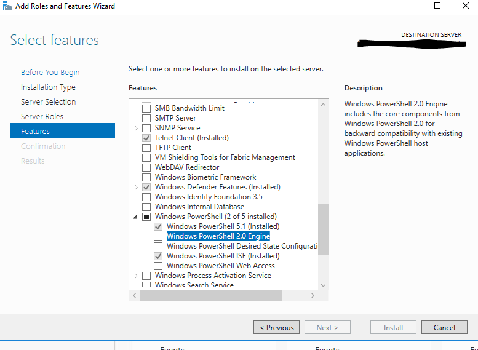Click the Confirmation step in sidebar
Screen dimensions: 478x350
click(x=43, y=146)
